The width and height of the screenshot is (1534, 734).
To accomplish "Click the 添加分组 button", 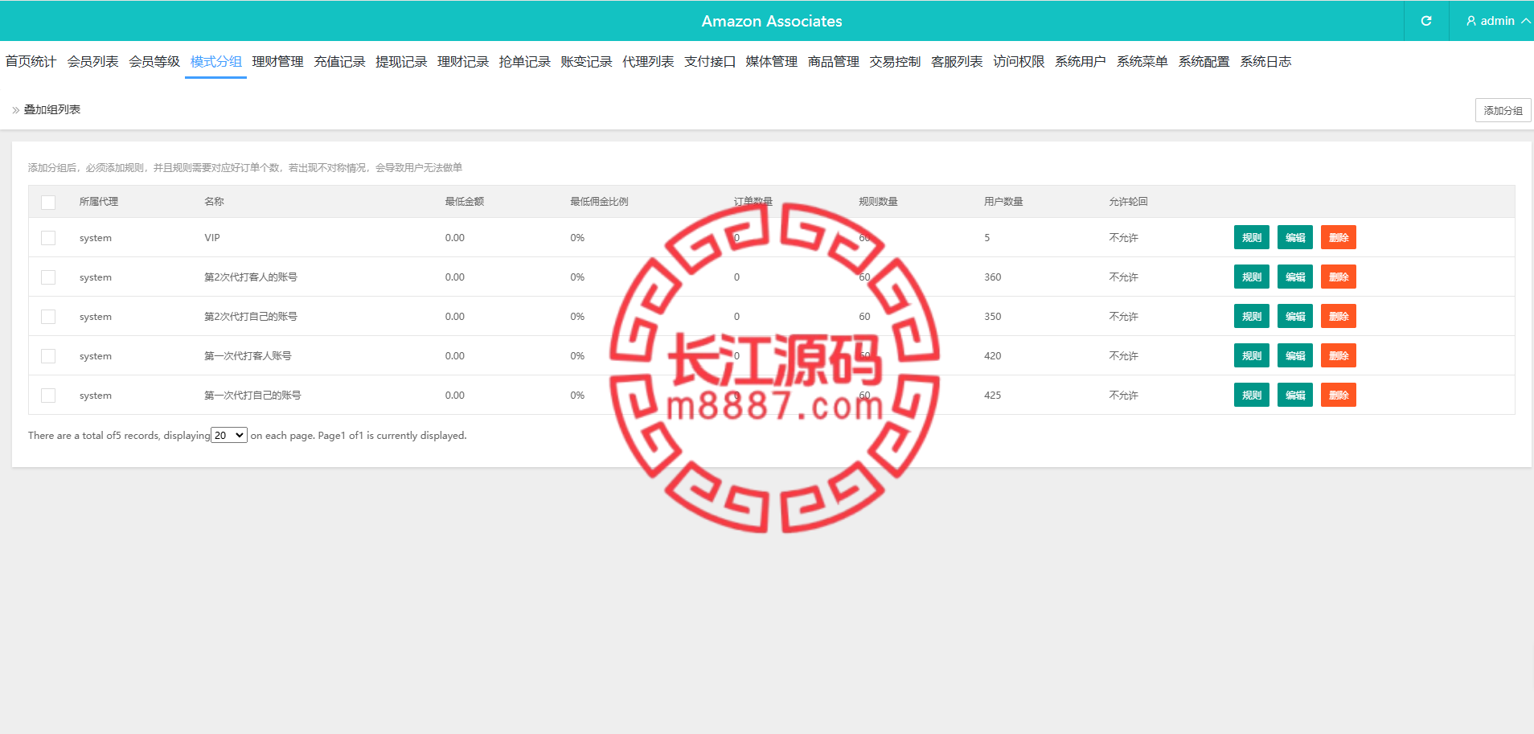I will 1503,110.
